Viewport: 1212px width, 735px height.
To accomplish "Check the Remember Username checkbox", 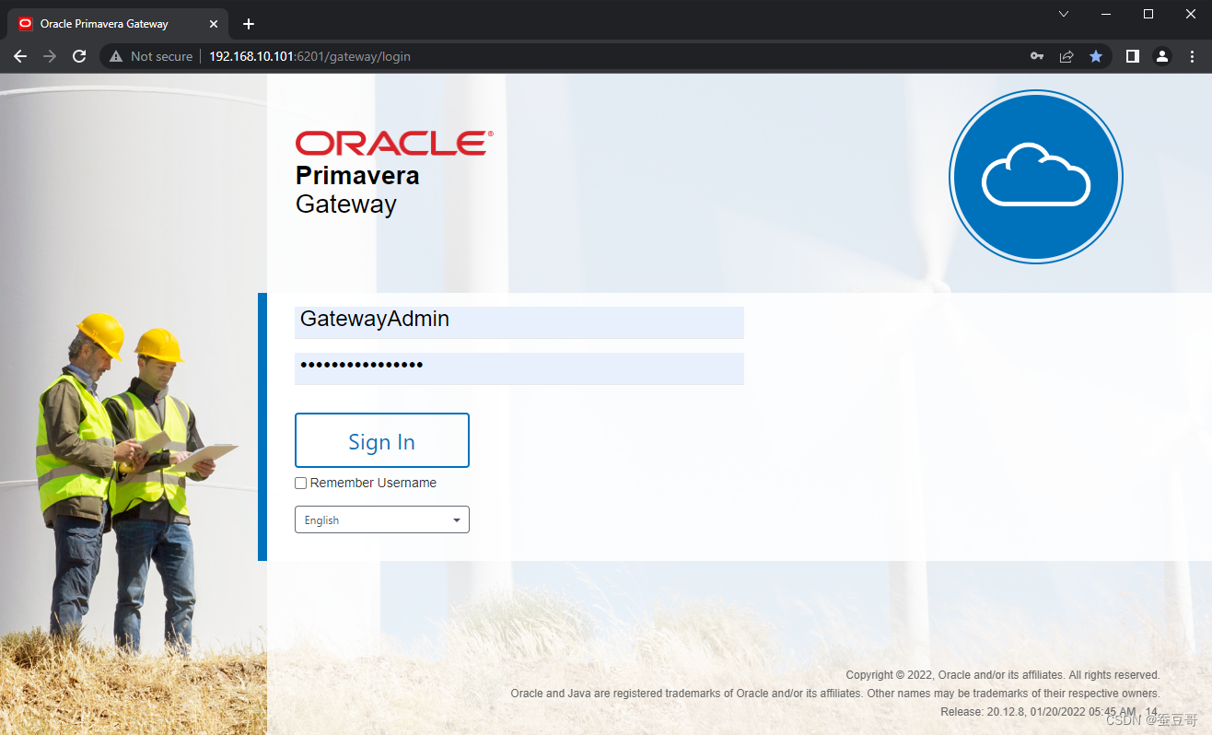I will [x=301, y=484].
